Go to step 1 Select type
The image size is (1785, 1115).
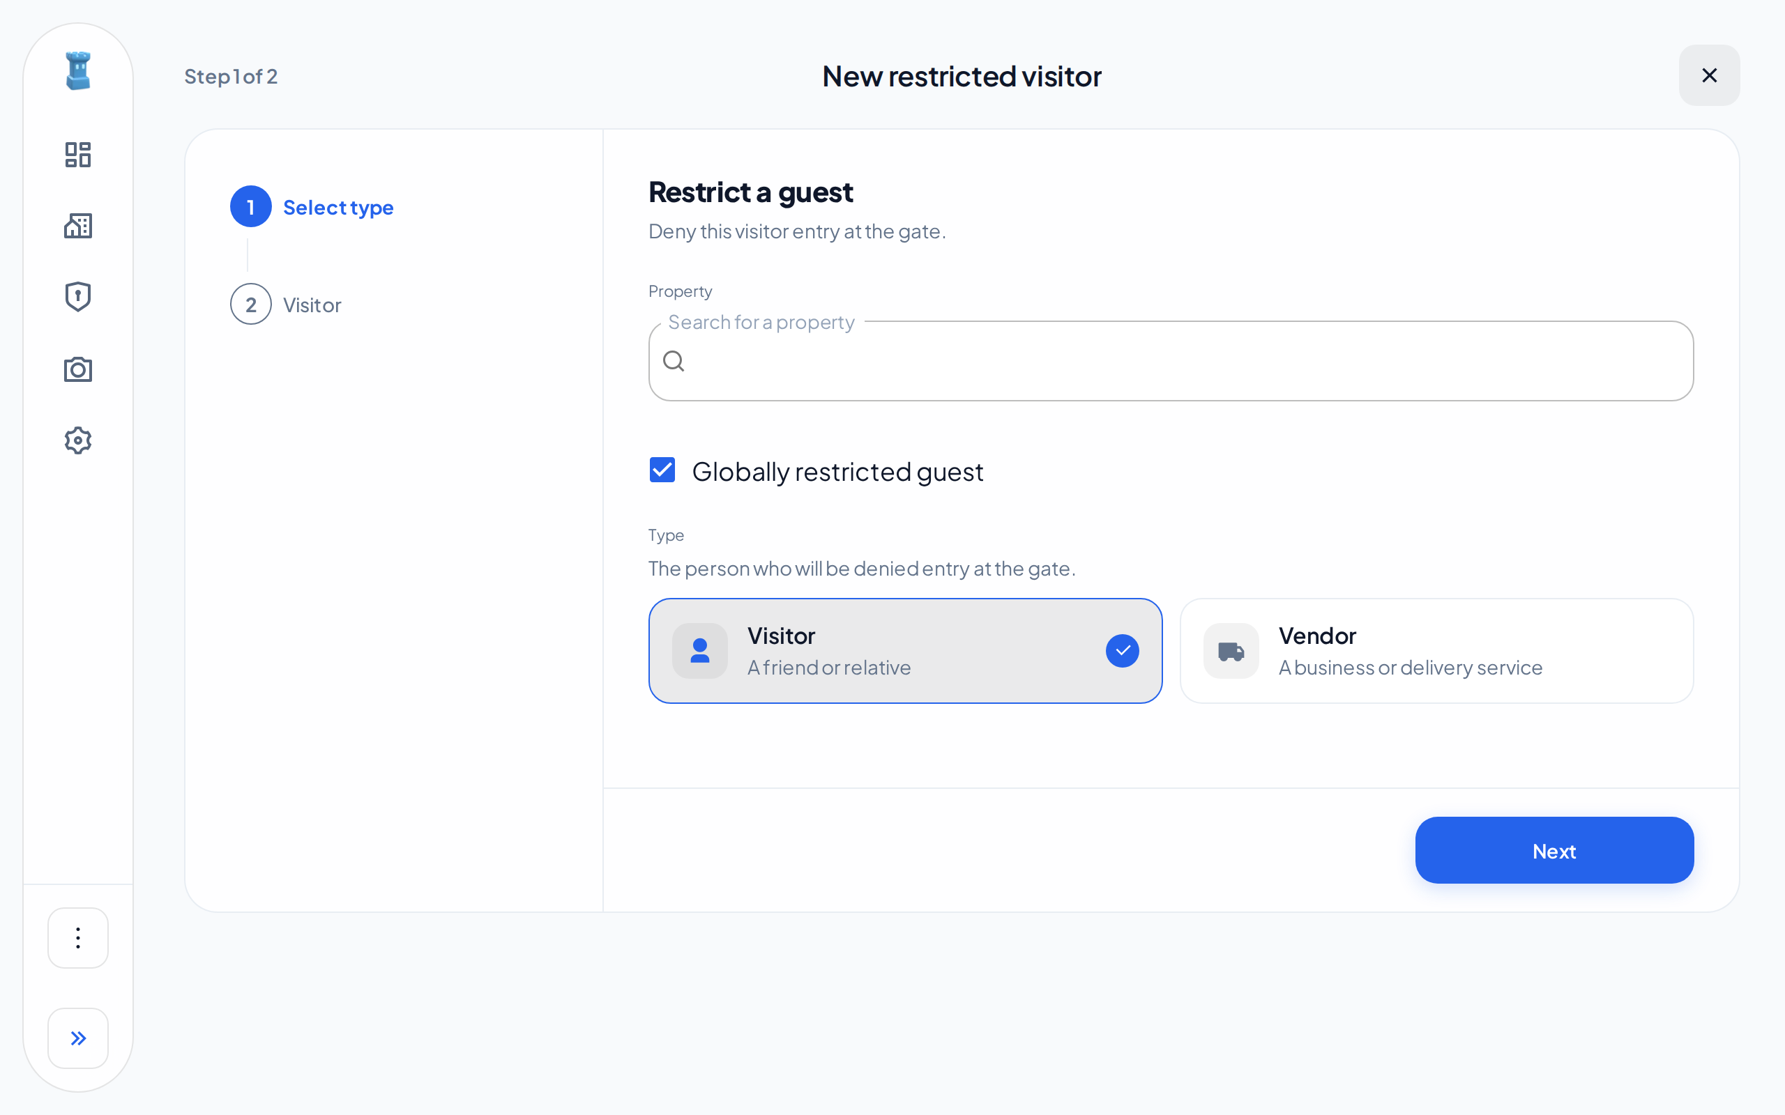coord(312,207)
